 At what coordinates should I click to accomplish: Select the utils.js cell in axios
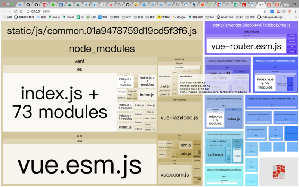coord(186,154)
